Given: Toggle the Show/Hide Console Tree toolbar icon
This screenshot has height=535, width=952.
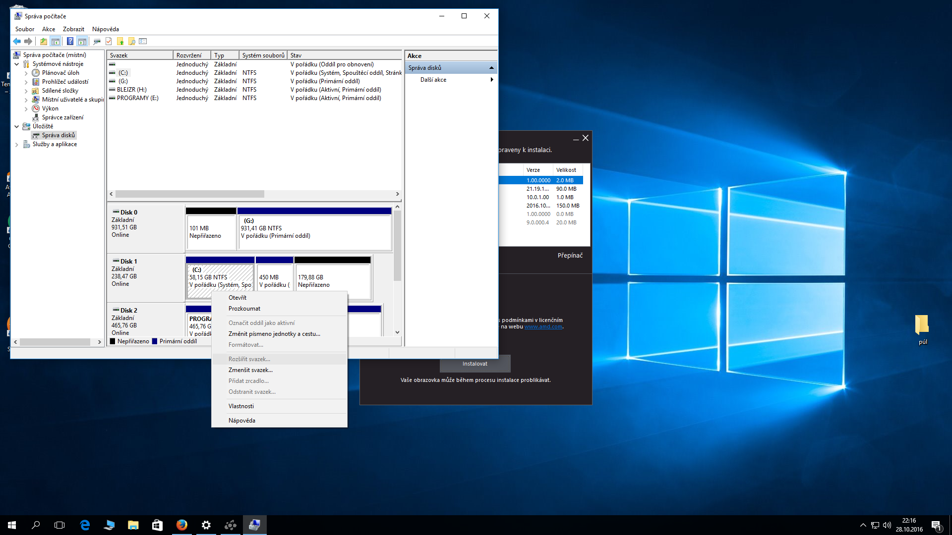Looking at the screenshot, I should pyautogui.click(x=56, y=42).
